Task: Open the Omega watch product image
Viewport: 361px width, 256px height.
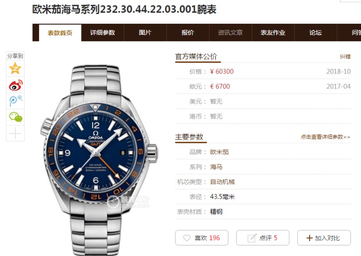Action: pos(99,160)
